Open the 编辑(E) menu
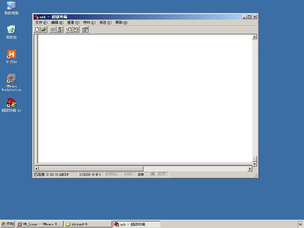 click(57, 23)
